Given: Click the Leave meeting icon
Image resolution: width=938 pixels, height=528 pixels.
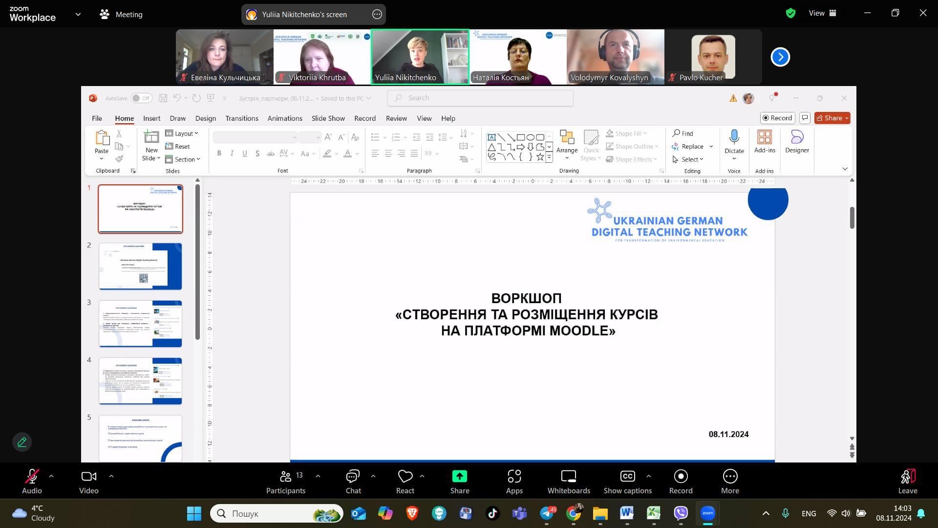Looking at the screenshot, I should coord(908,477).
